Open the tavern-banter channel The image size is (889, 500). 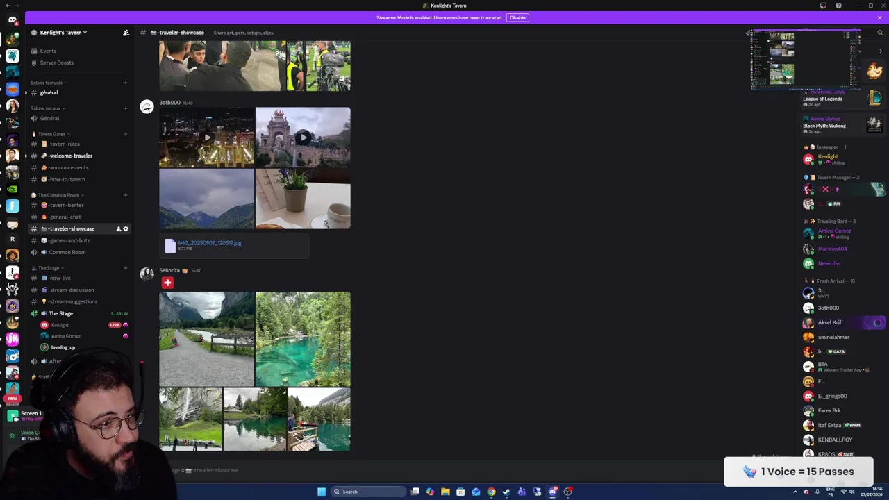tap(66, 205)
